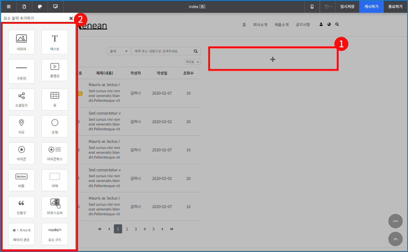Switch to mobile preview mode
The height and width of the screenshot is (252, 408).
(x=312, y=7)
